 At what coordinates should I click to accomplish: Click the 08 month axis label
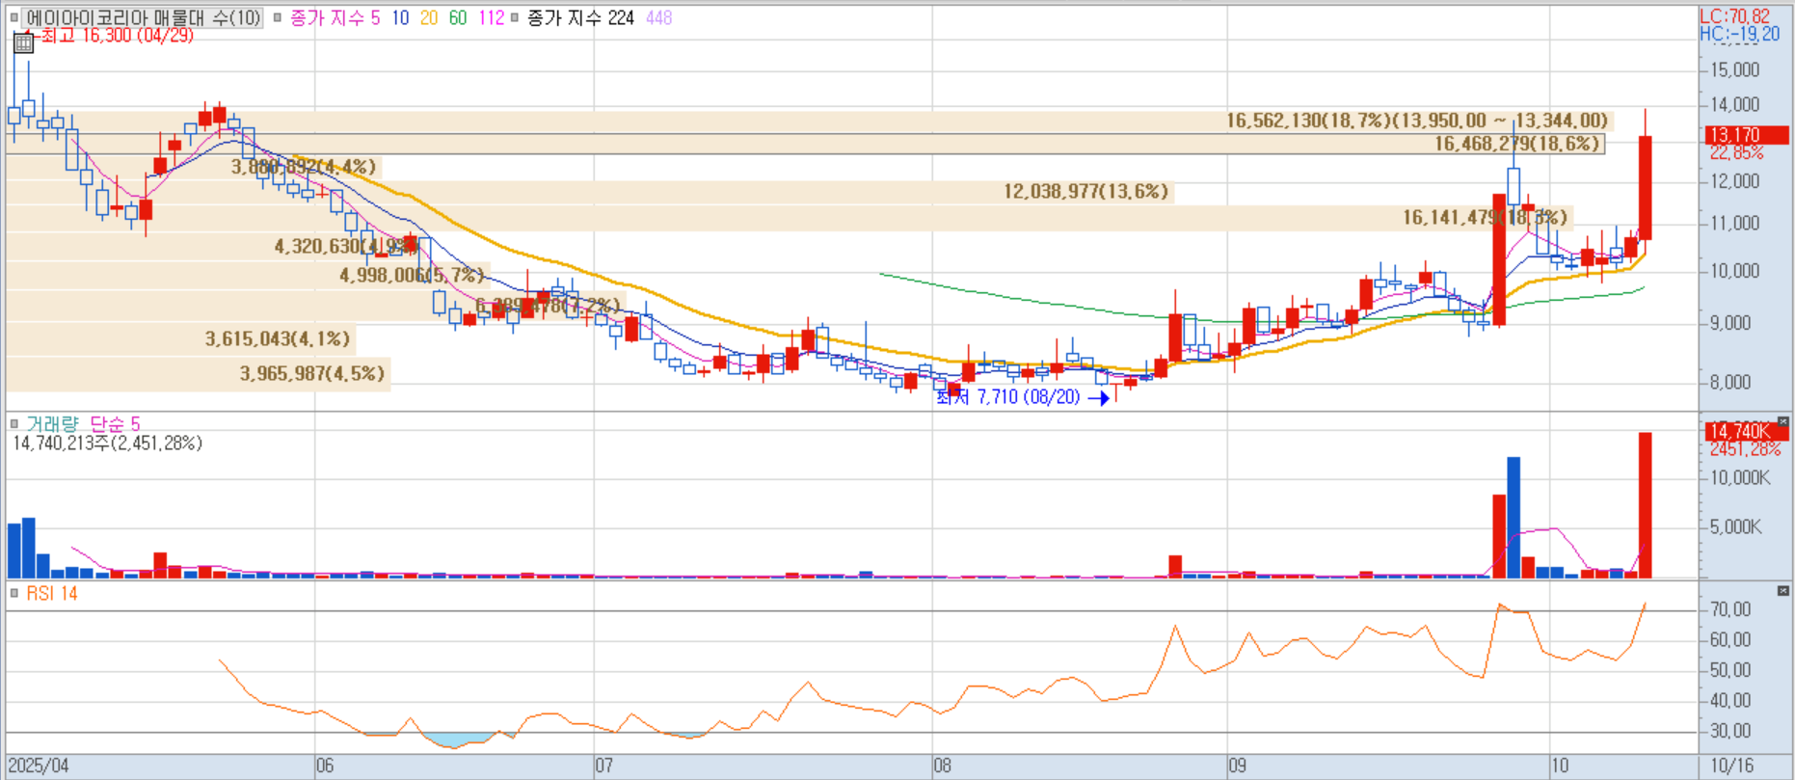click(942, 766)
